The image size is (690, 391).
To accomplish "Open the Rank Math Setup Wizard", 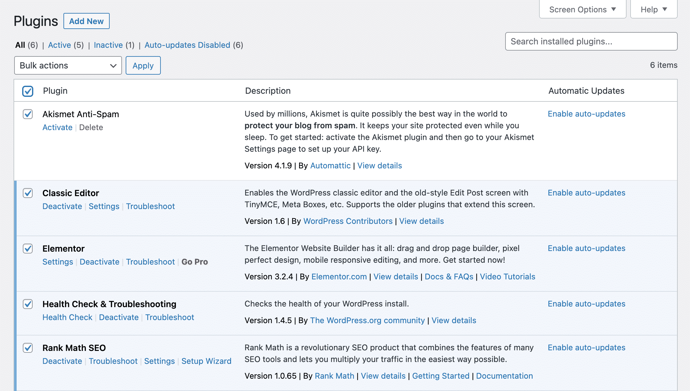I will [x=206, y=361].
